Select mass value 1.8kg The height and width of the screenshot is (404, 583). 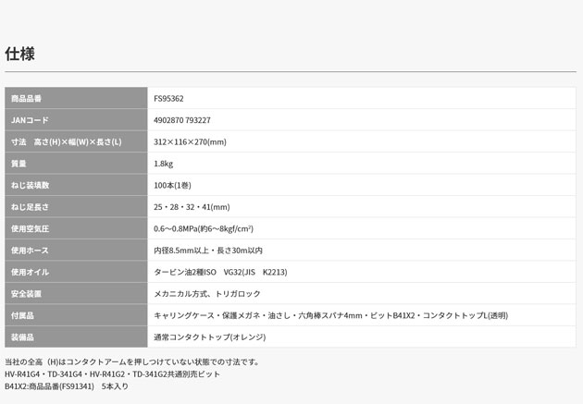point(163,164)
